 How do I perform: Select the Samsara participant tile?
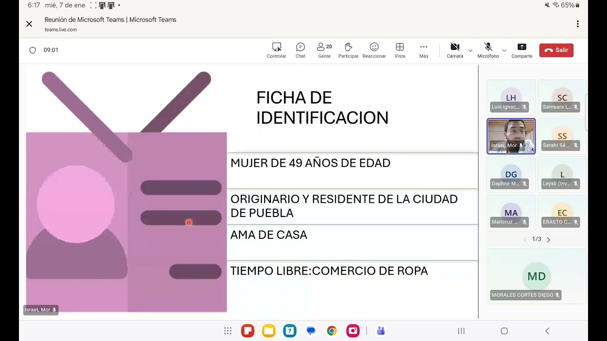click(x=562, y=98)
